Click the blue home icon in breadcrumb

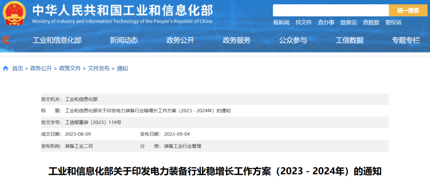6,68
